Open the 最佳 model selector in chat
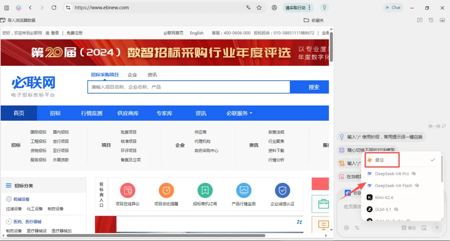Image resolution: width=450 pixels, height=241 pixels. coord(409,228)
